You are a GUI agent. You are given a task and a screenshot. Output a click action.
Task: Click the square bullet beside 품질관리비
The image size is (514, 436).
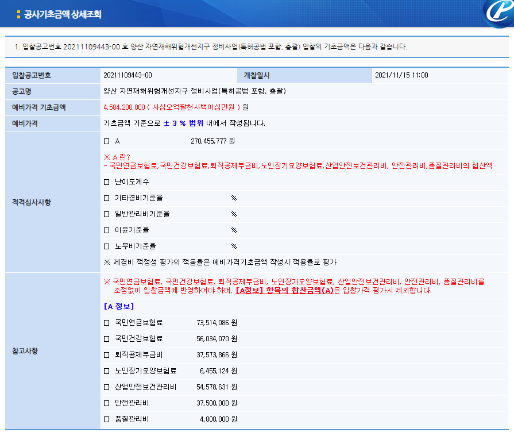coord(107,419)
